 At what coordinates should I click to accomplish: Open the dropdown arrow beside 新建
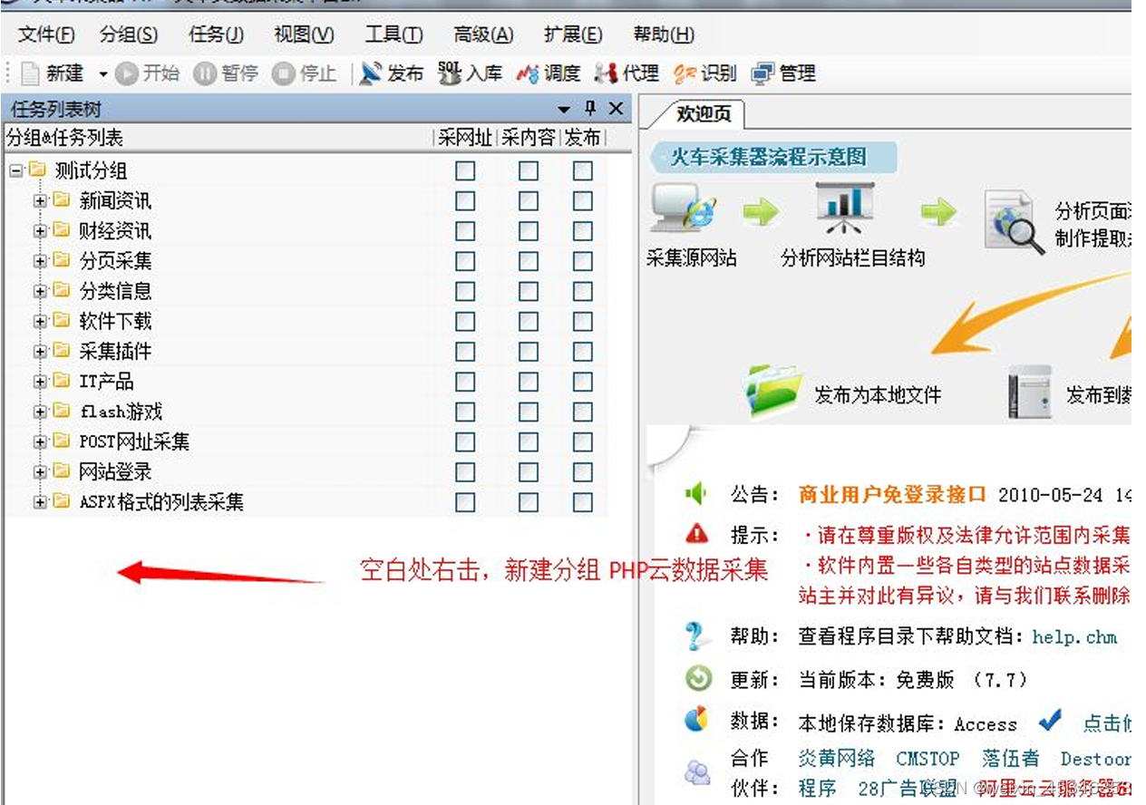coord(102,74)
